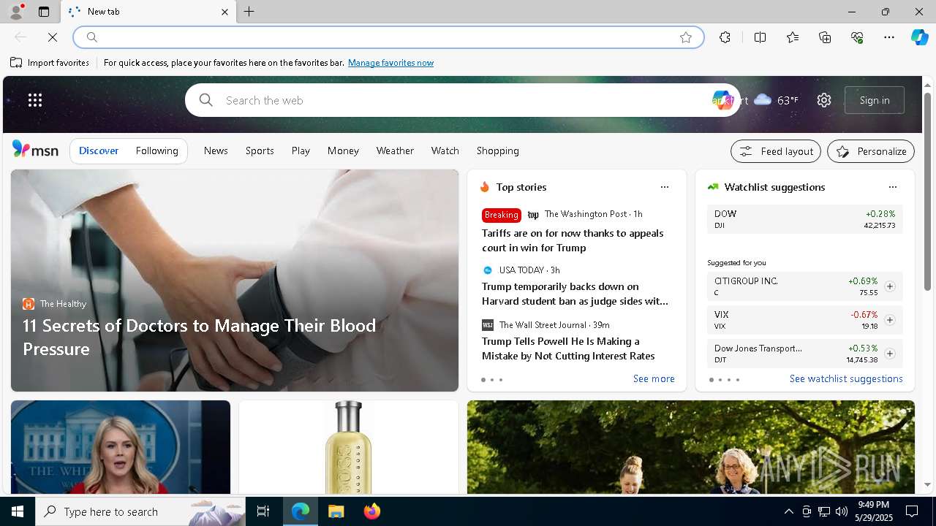The width and height of the screenshot is (936, 526).
Task: Open the MSN apps grid launcher
Action: pos(35,100)
